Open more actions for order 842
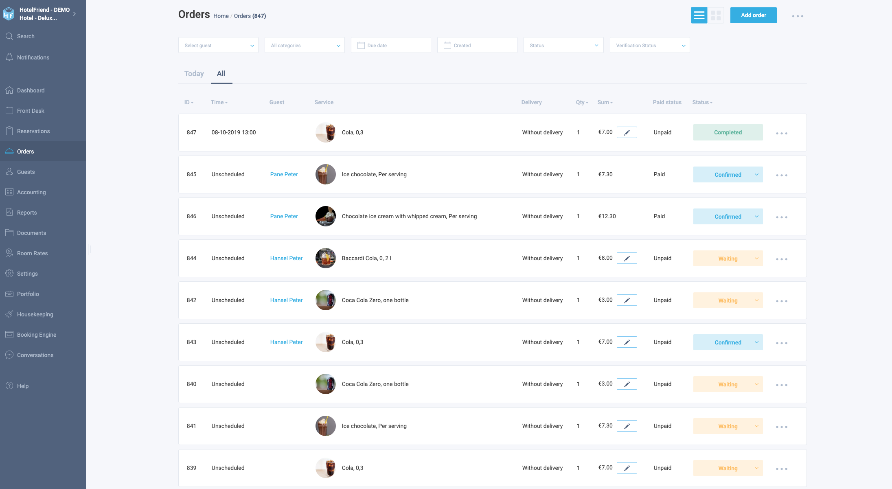 coord(781,301)
